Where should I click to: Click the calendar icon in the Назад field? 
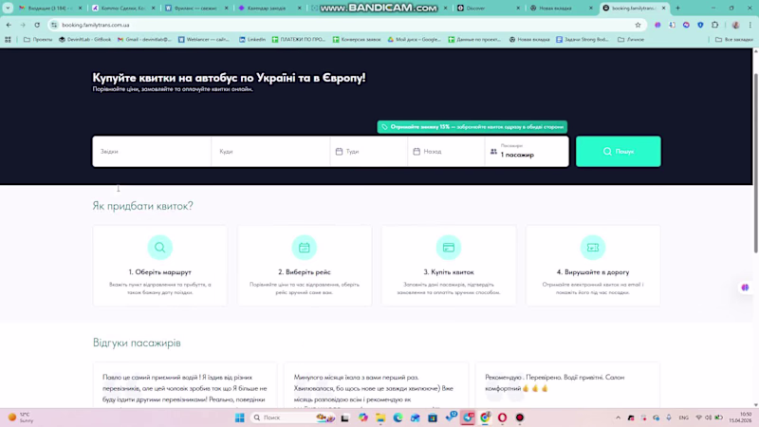click(417, 152)
